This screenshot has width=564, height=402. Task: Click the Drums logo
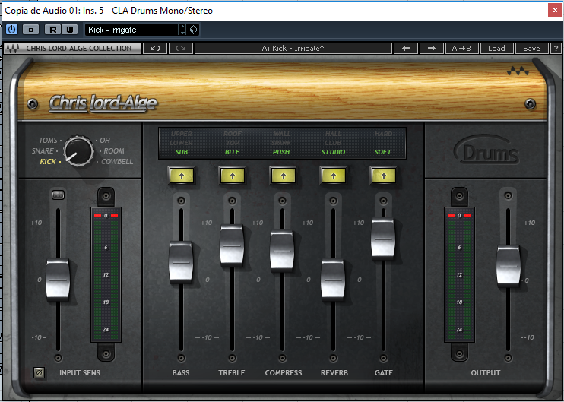(x=486, y=150)
